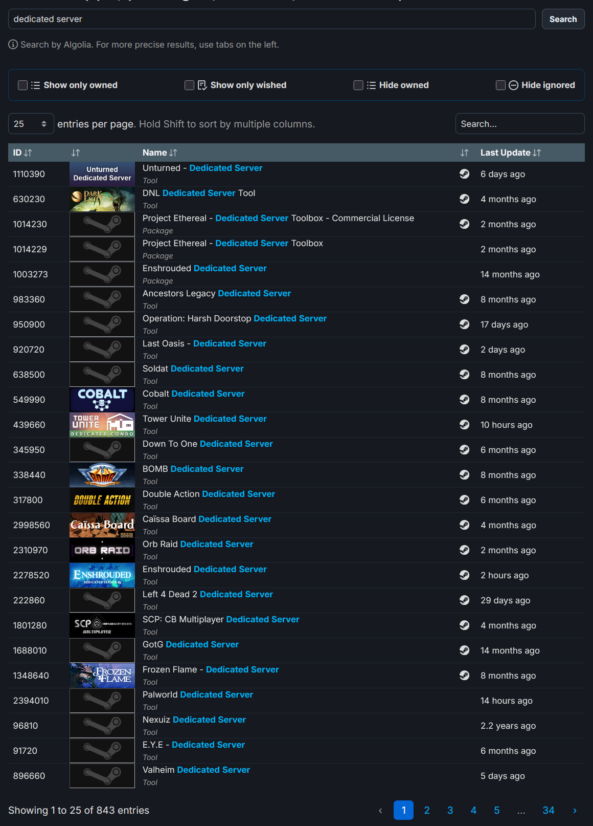The image size is (593, 826).
Task: Open Steam icon for Project Ethereal Commercial License
Action: (x=464, y=224)
